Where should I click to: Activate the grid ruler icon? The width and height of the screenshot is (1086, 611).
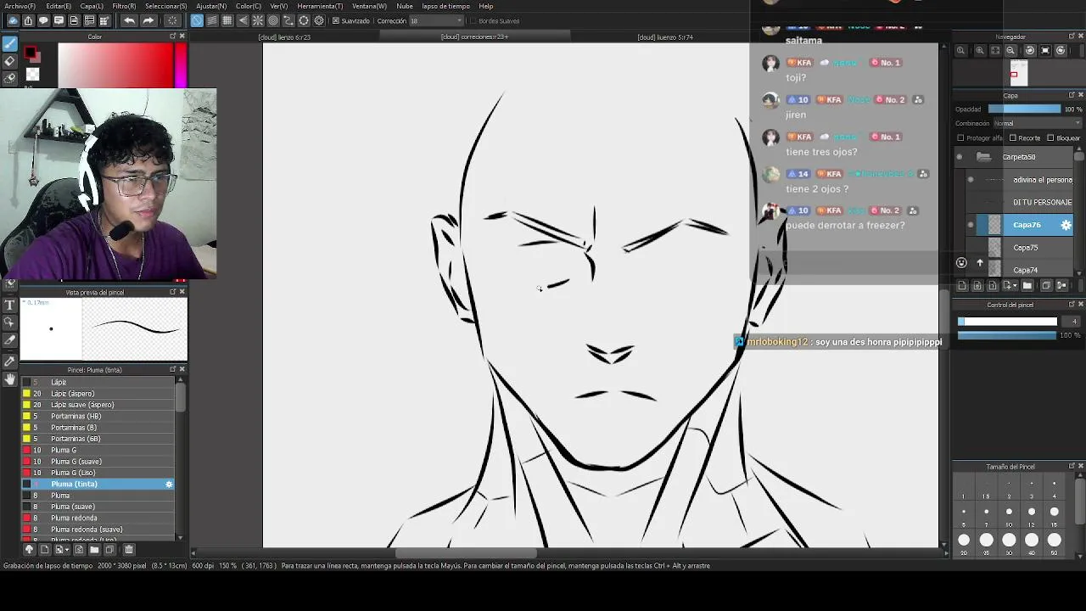tap(227, 20)
